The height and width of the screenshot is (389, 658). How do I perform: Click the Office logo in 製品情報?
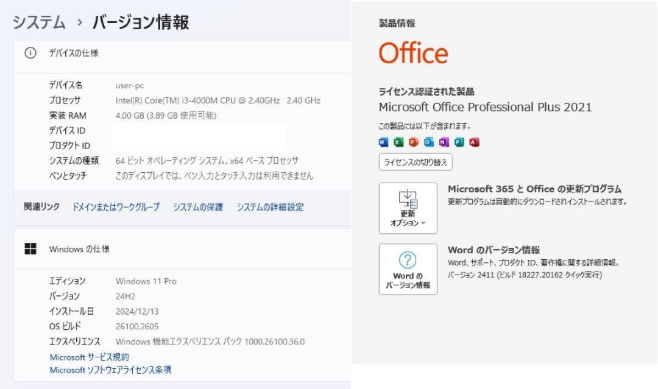coord(413,53)
